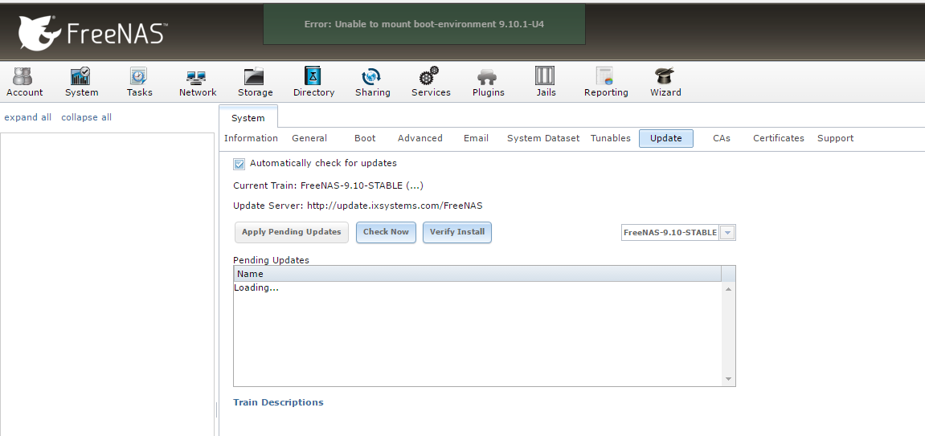
Task: Click the Name column header
Action: [477, 274]
